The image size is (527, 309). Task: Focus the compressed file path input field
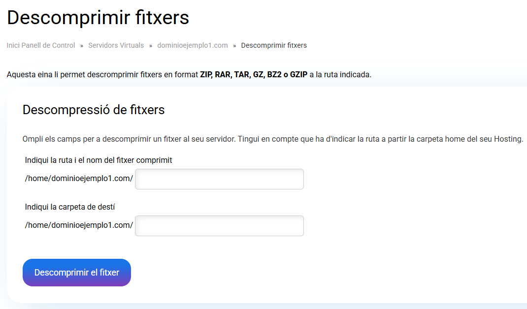[219, 179]
